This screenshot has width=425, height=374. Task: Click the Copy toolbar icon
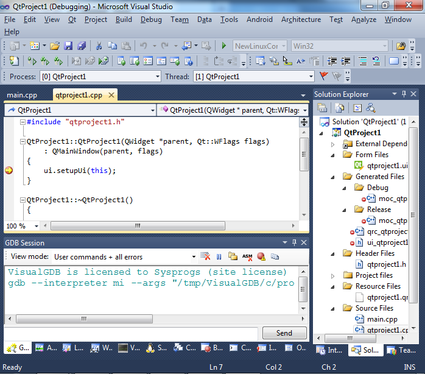click(112, 46)
